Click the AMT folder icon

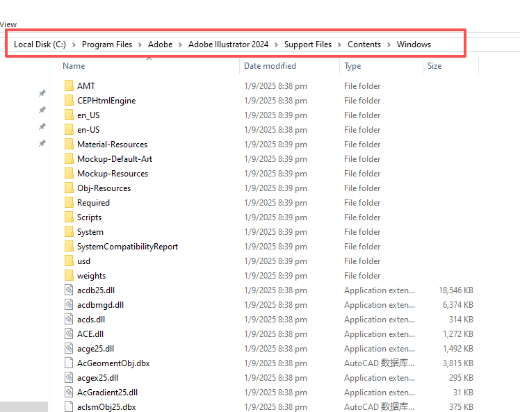(x=68, y=86)
